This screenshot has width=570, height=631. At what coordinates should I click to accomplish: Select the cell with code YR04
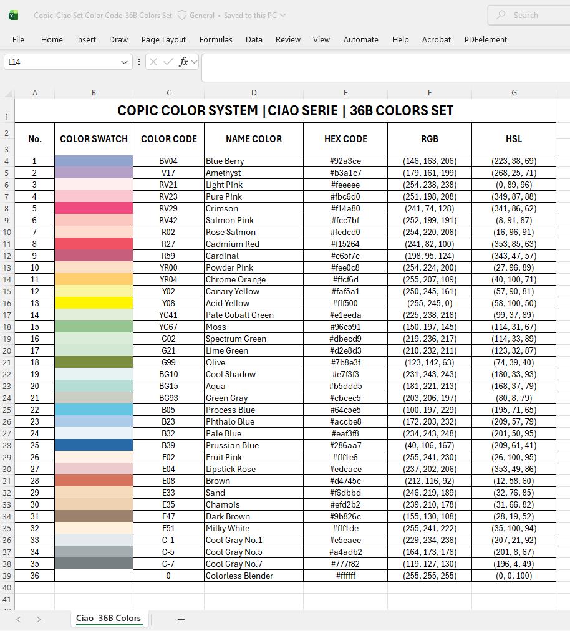click(x=168, y=280)
